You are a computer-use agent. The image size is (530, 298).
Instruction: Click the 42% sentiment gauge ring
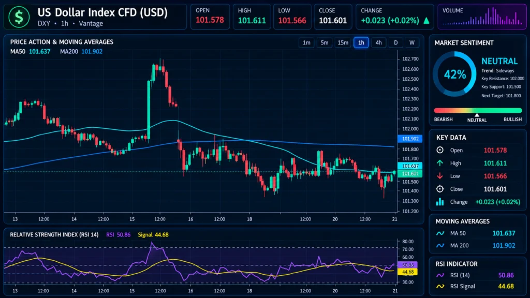[x=454, y=74]
